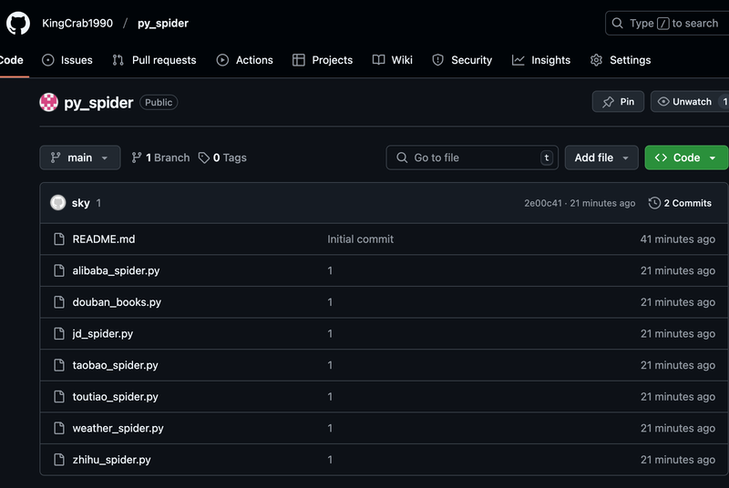This screenshot has height=488, width=729.
Task: View the Insights tab
Action: pyautogui.click(x=541, y=60)
